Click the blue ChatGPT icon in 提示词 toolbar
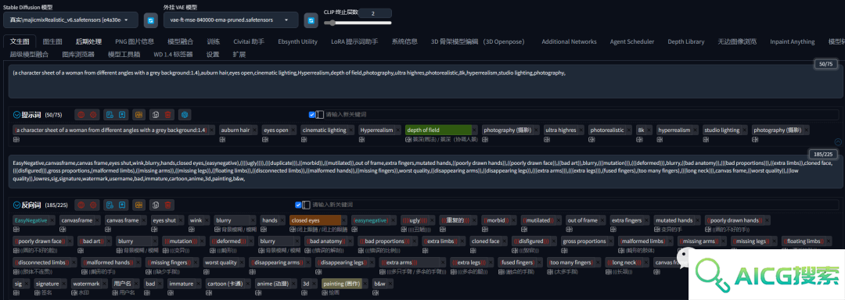The image size is (845, 300). 185,115
